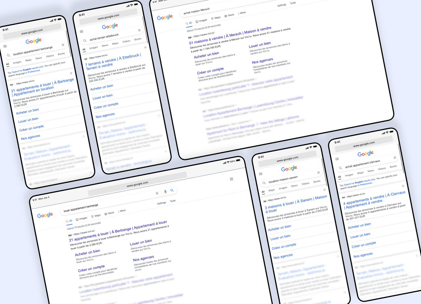Viewport: 421px width, 304px height.
Task: Open Books tab on 'location appartement bertrange' phone
Action: tap(61, 54)
